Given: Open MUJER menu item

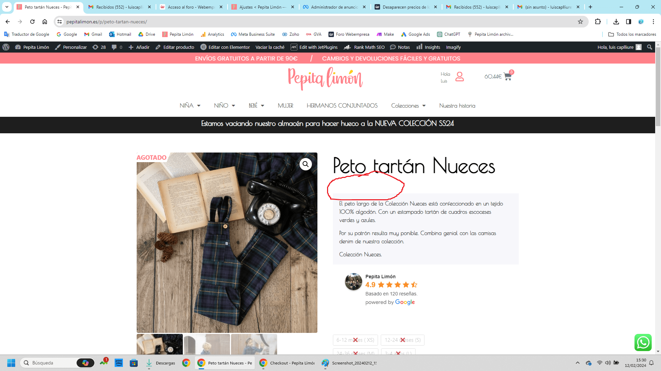Looking at the screenshot, I should 285,105.
